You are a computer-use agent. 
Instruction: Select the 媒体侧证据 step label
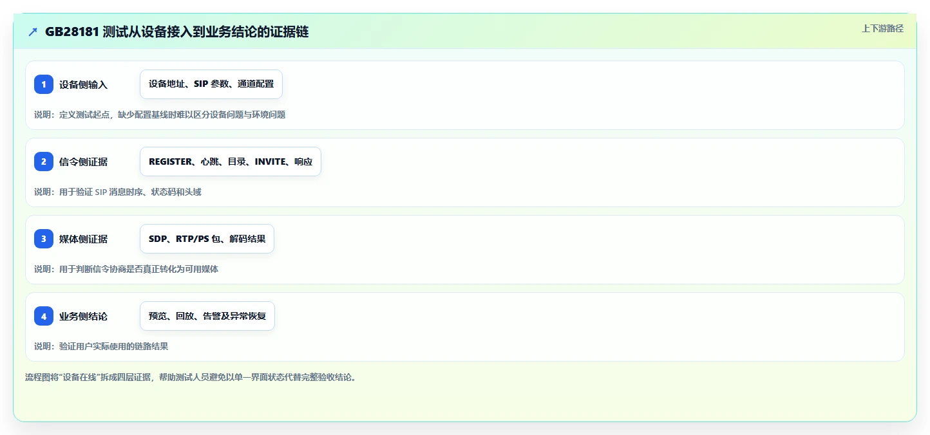pyautogui.click(x=83, y=239)
